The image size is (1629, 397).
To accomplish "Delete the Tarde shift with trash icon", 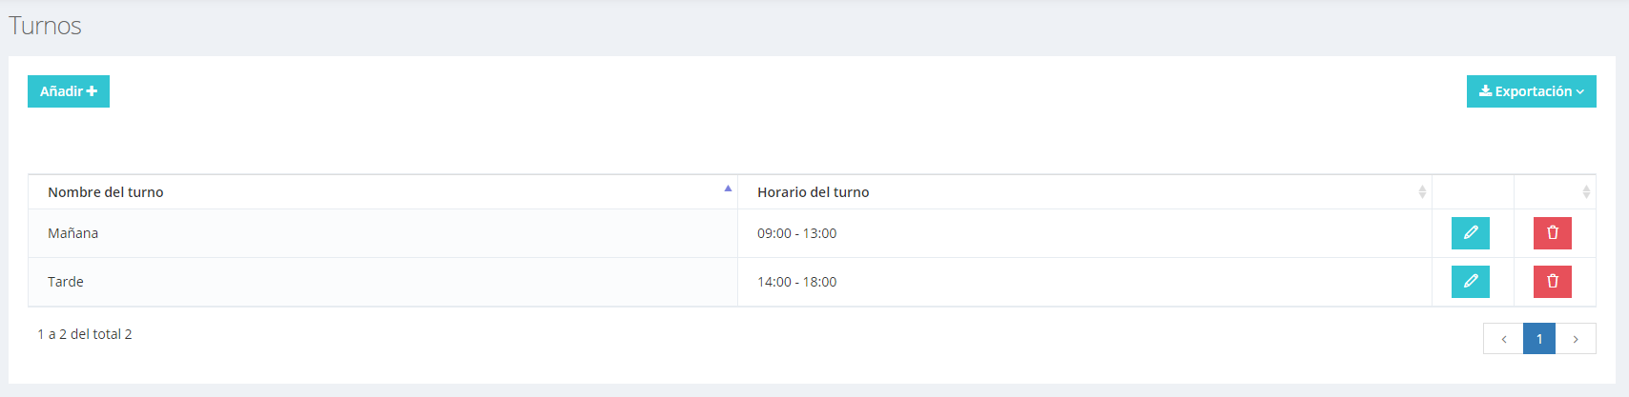I will [1552, 282].
